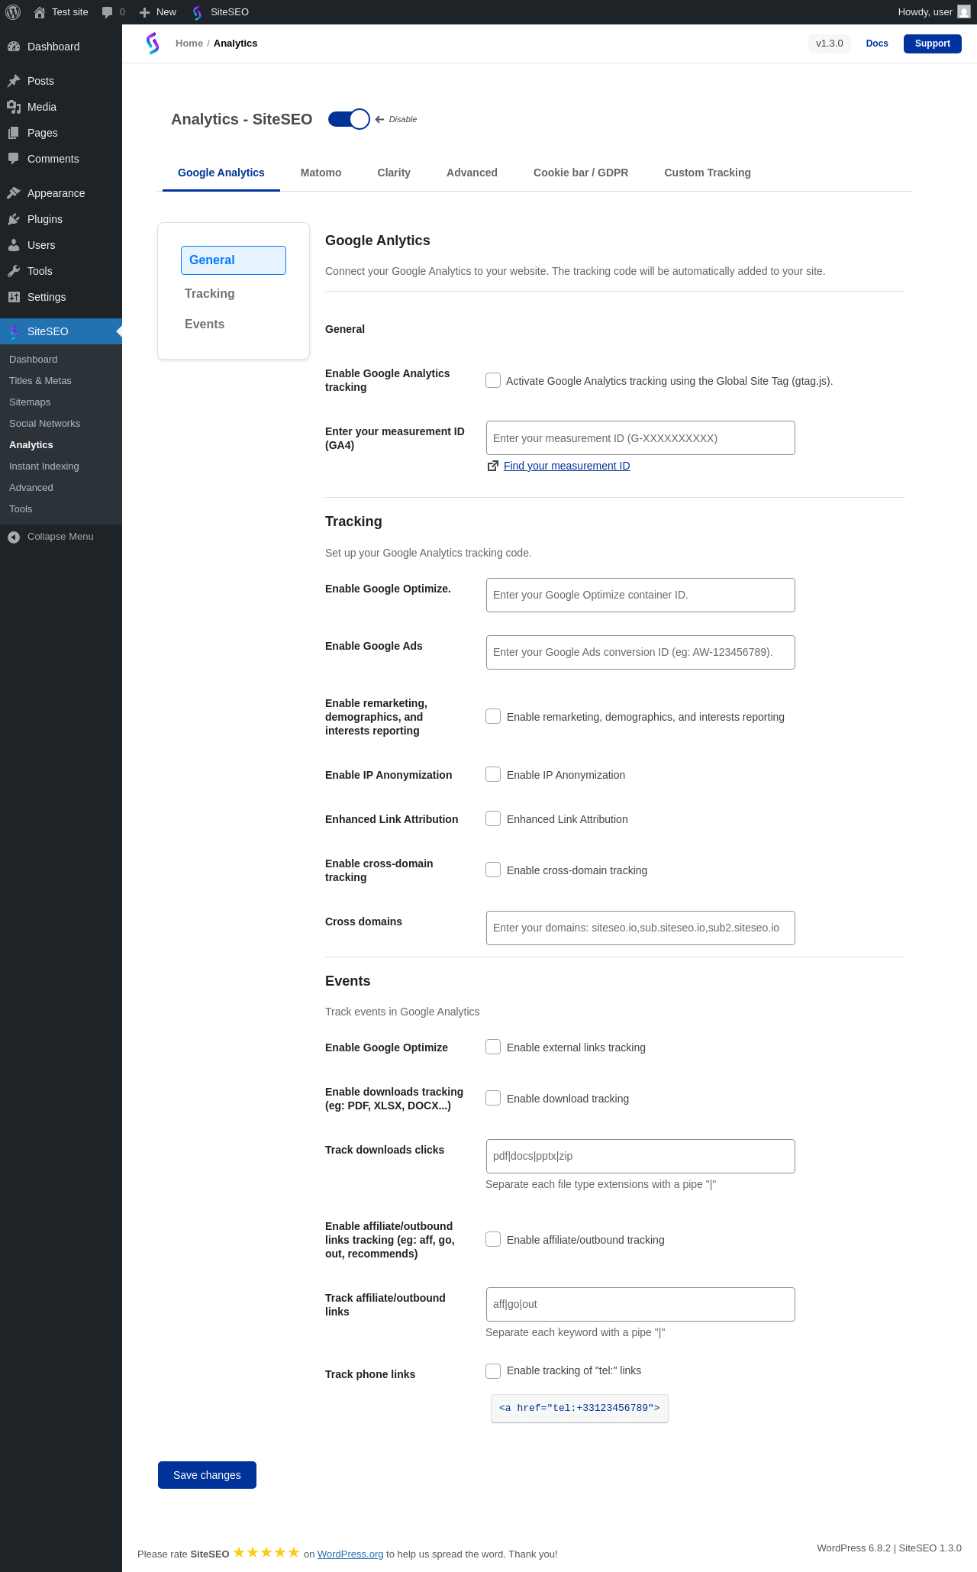977x1572 pixels.
Task: Click the New plus icon in admin bar
Action: (x=144, y=12)
